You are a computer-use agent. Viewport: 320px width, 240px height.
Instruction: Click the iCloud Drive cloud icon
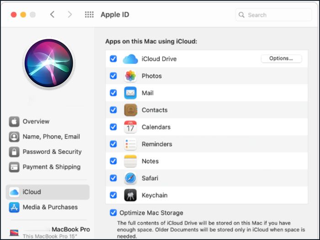[130, 59]
